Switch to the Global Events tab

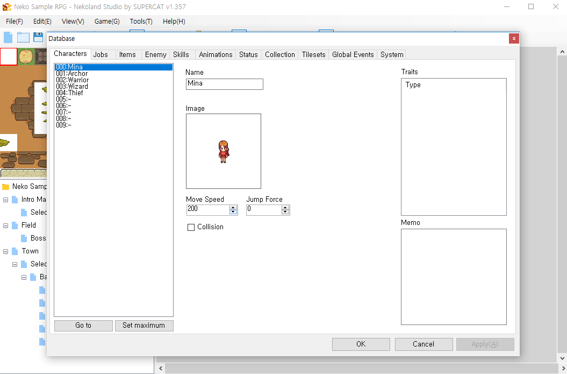click(x=353, y=54)
